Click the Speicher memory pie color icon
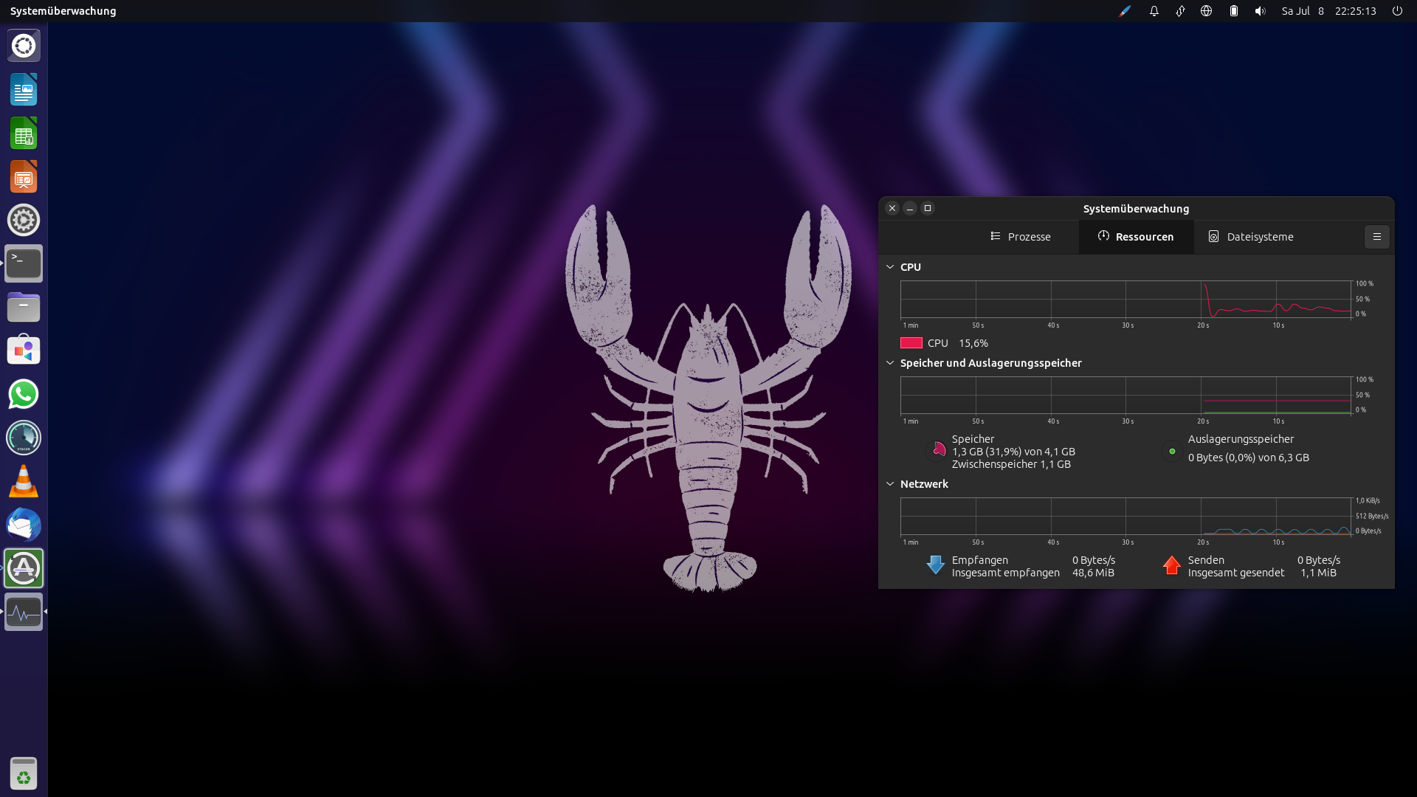The height and width of the screenshot is (797, 1417). pos(937,451)
